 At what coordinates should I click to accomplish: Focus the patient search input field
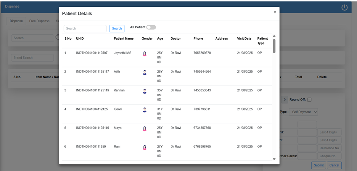pos(85,29)
